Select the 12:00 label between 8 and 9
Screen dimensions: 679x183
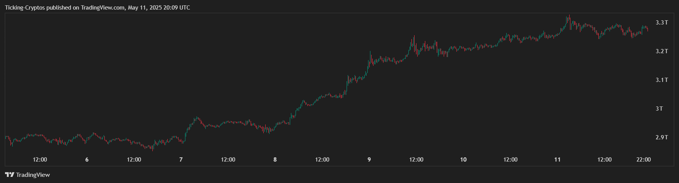click(x=322, y=160)
